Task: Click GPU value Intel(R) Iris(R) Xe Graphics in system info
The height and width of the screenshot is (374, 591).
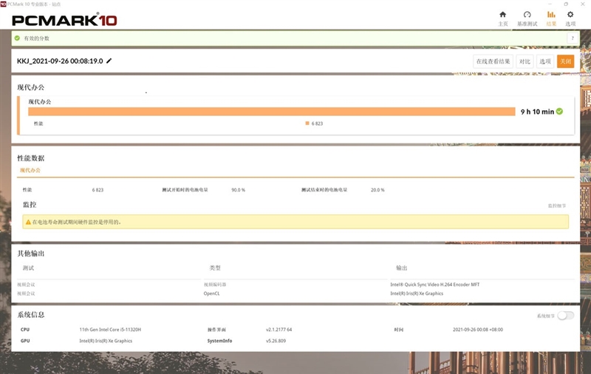Action: click(x=106, y=341)
